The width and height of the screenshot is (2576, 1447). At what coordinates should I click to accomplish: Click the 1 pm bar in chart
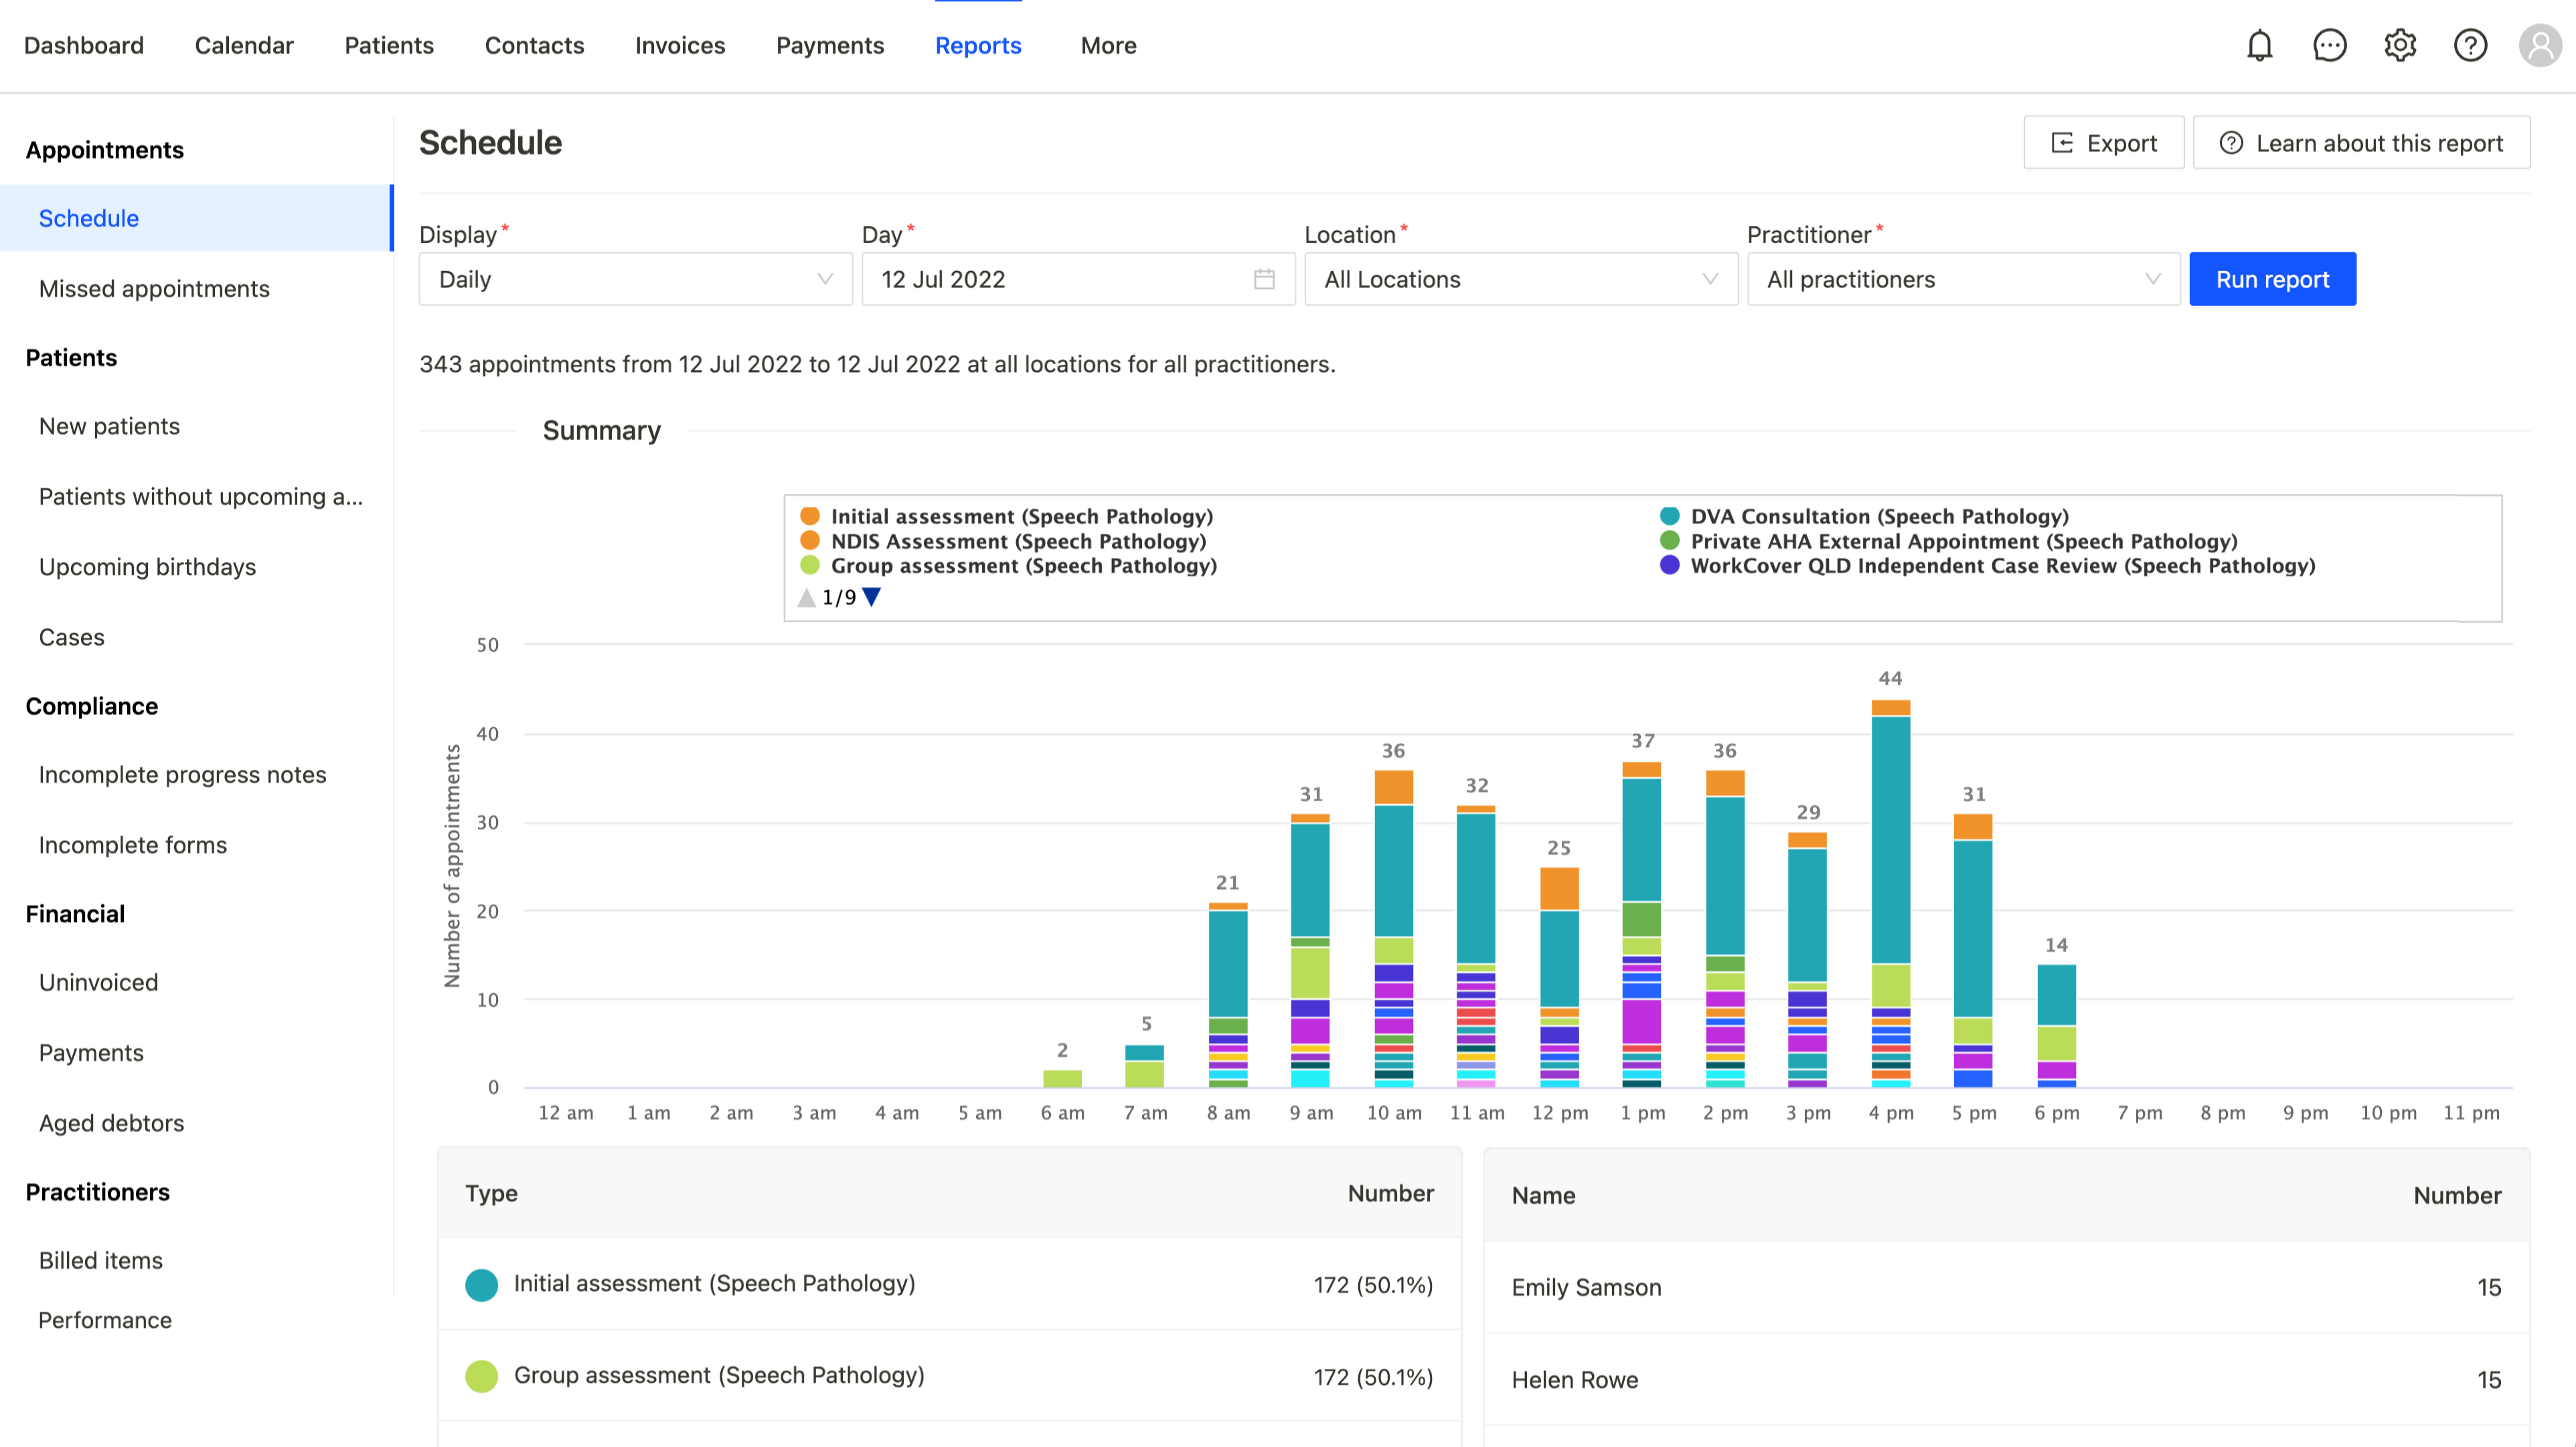coord(1641,924)
